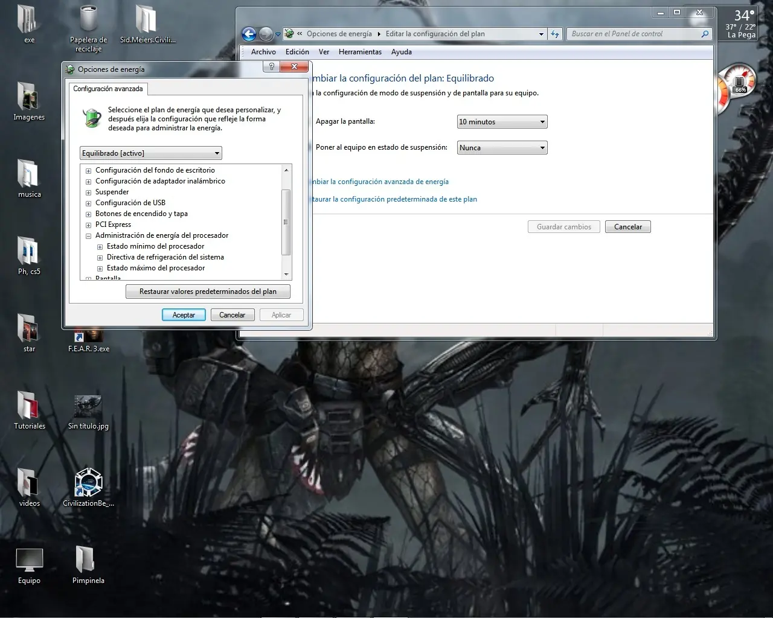Screen dimensions: 773x618
Task: Open the Ph, cs5 folder icon
Action: [x=29, y=256]
